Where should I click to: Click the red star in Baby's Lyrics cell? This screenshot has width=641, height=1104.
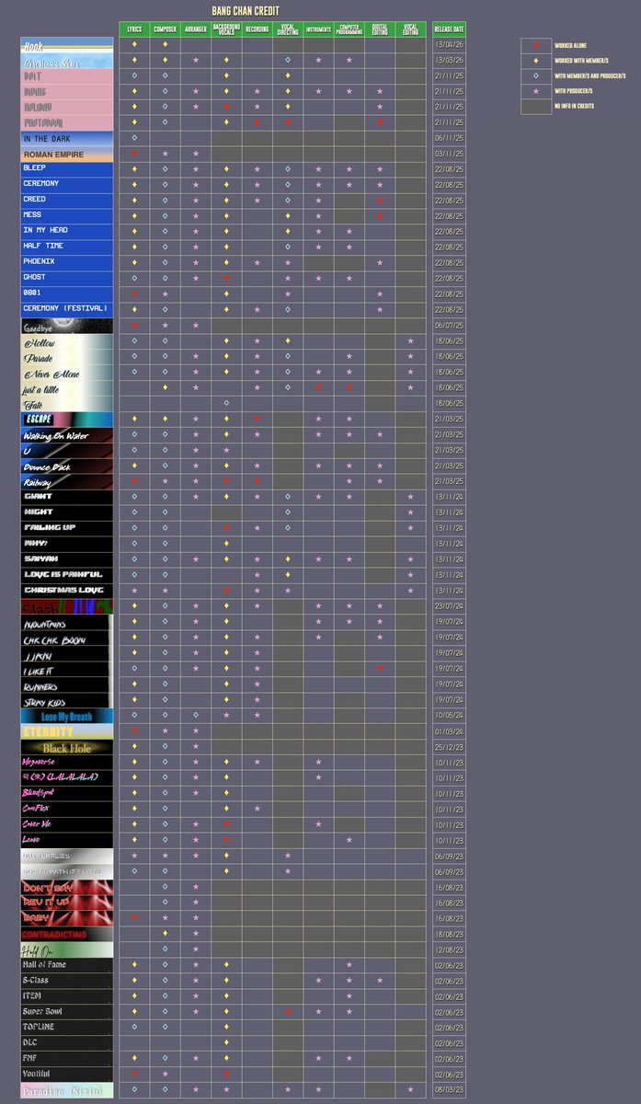134,917
